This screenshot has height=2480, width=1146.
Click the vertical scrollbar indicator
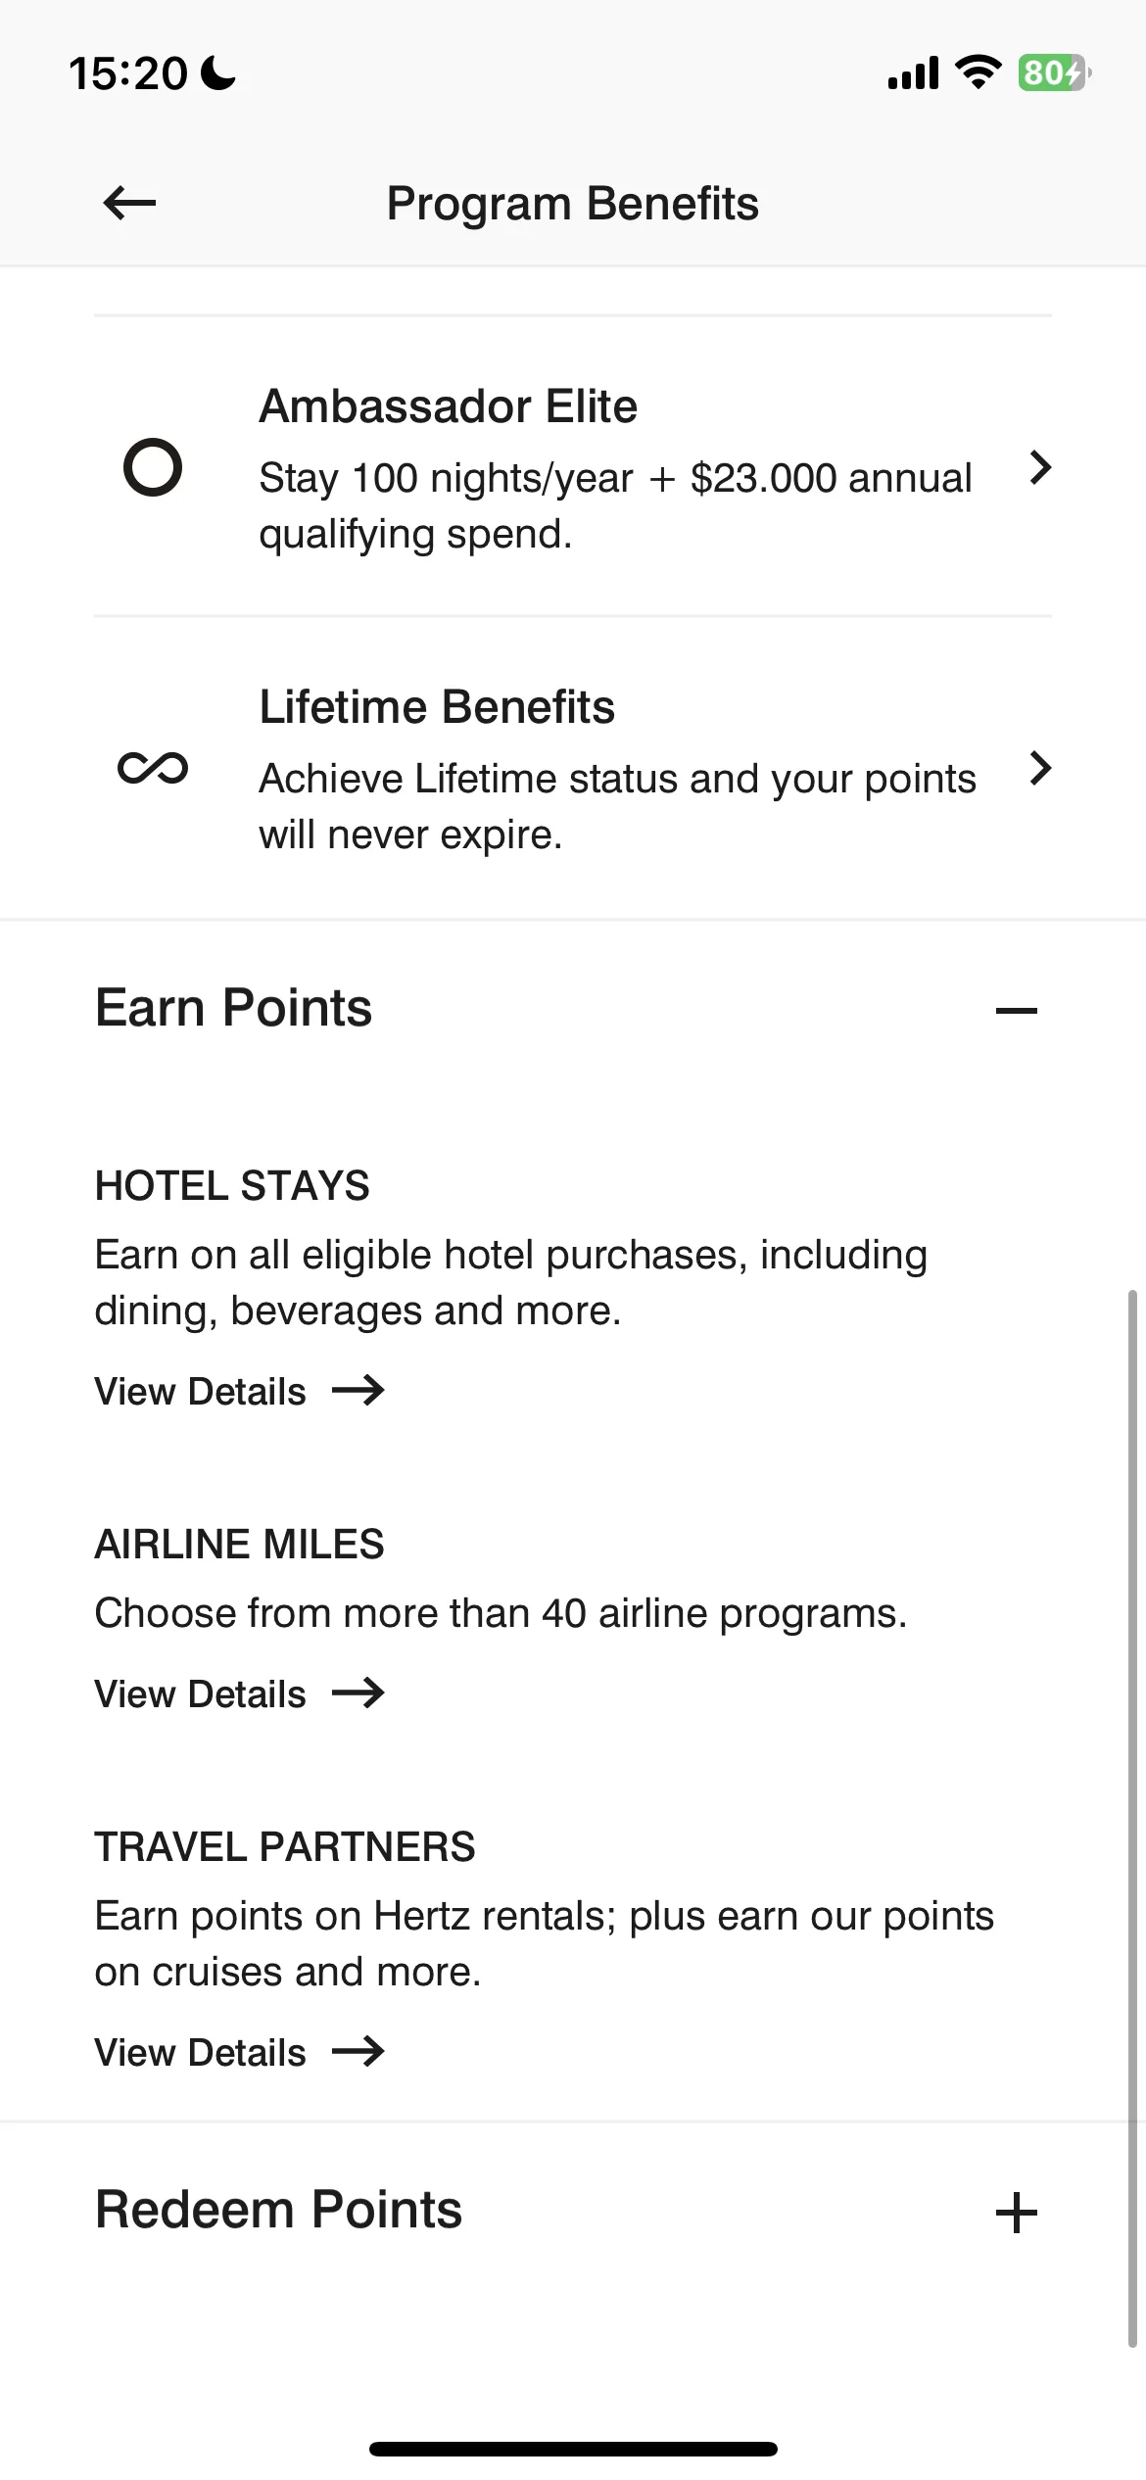click(x=1132, y=1819)
